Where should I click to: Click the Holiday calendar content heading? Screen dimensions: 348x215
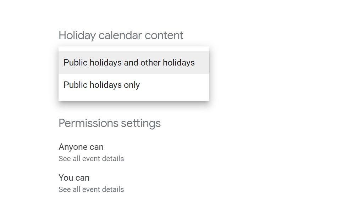pyautogui.click(x=121, y=35)
